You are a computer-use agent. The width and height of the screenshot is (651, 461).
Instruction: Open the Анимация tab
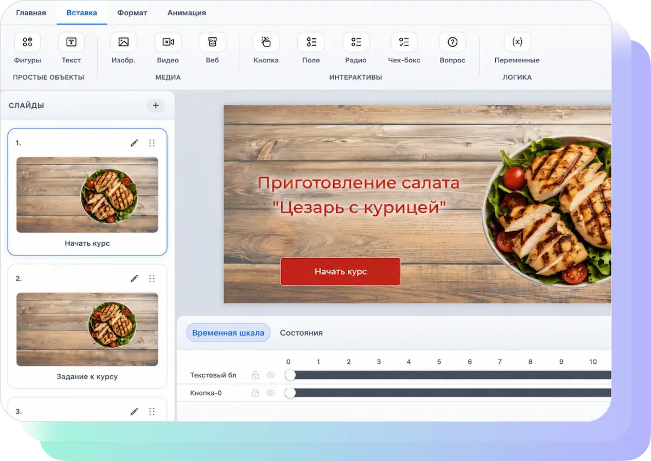click(x=187, y=12)
